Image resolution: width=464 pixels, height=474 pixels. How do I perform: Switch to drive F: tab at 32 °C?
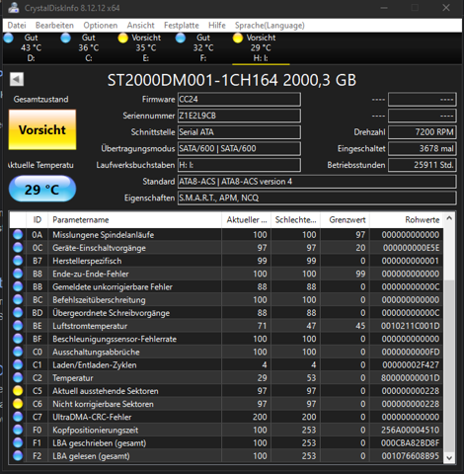[203, 47]
